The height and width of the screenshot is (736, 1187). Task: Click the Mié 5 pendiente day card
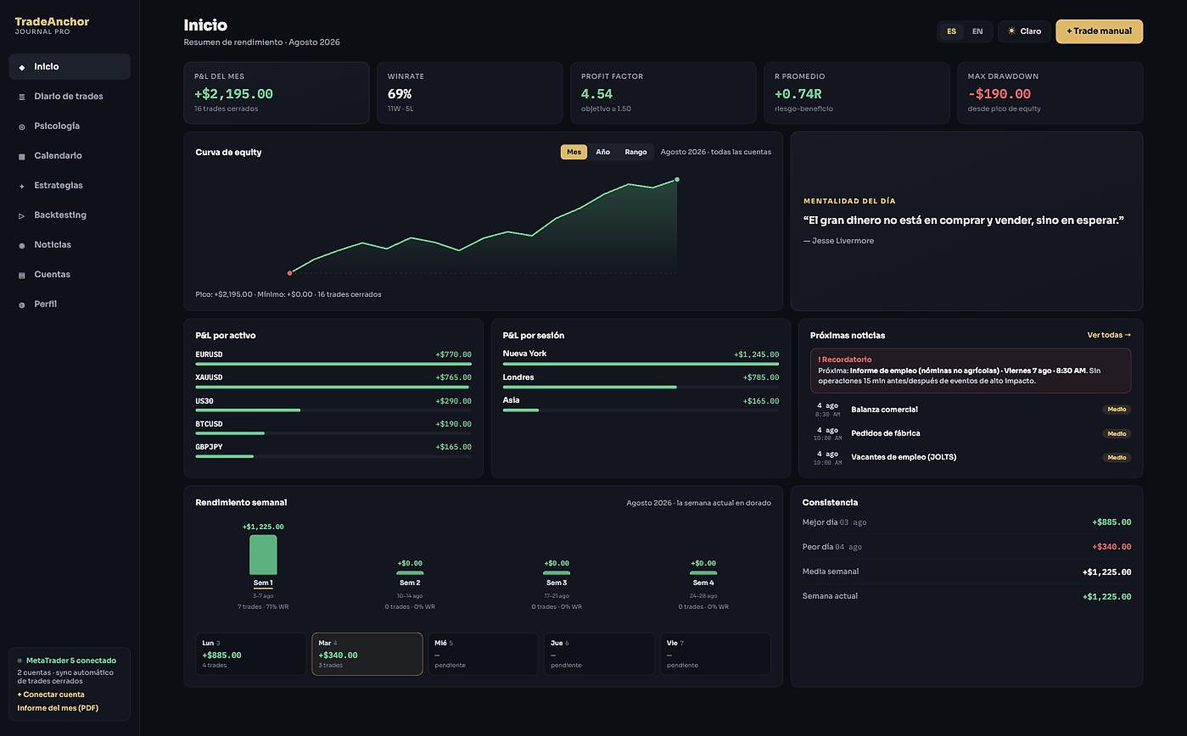483,654
